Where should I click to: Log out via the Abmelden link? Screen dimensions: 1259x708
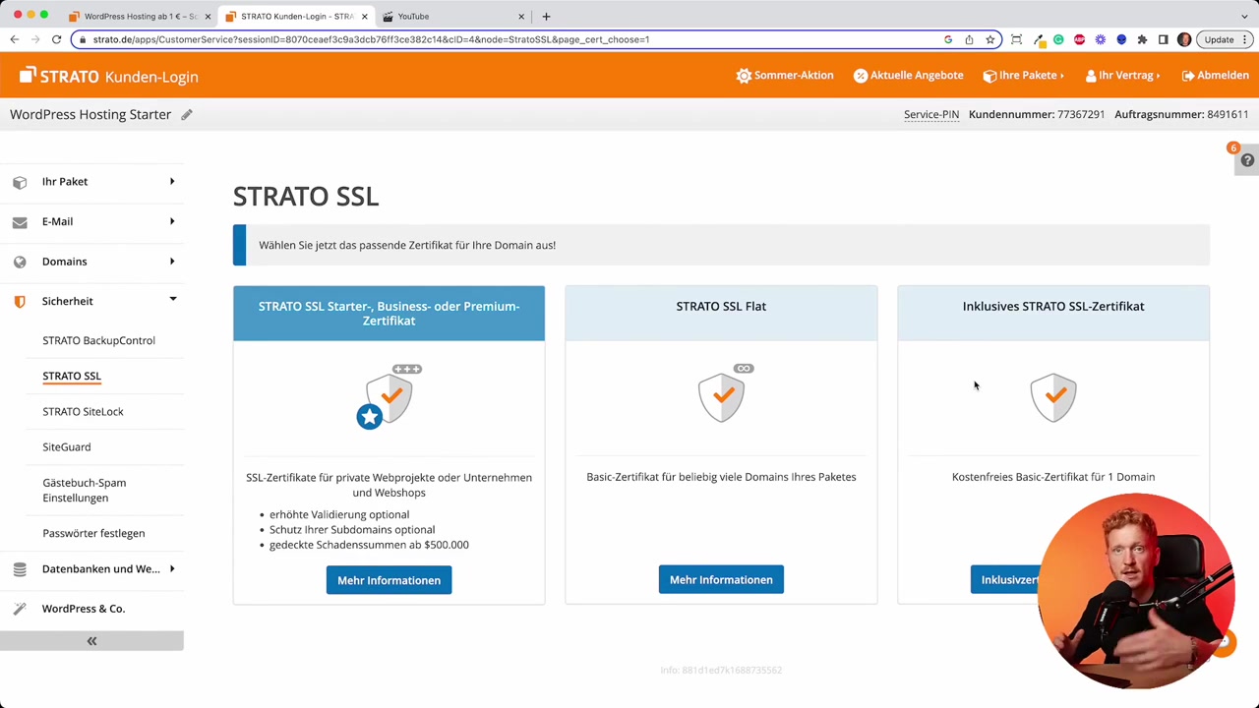(1216, 76)
